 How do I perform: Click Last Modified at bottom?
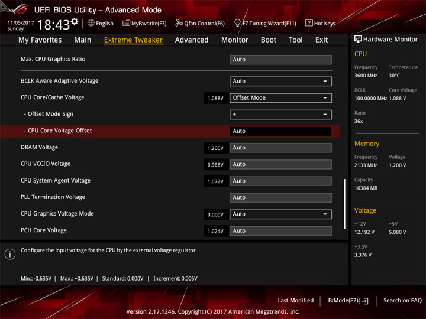point(296,300)
